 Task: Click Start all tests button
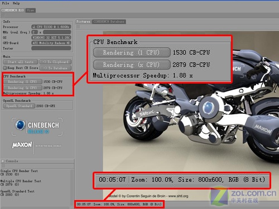pos(21,62)
